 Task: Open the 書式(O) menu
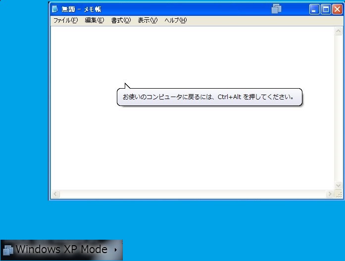coord(121,20)
